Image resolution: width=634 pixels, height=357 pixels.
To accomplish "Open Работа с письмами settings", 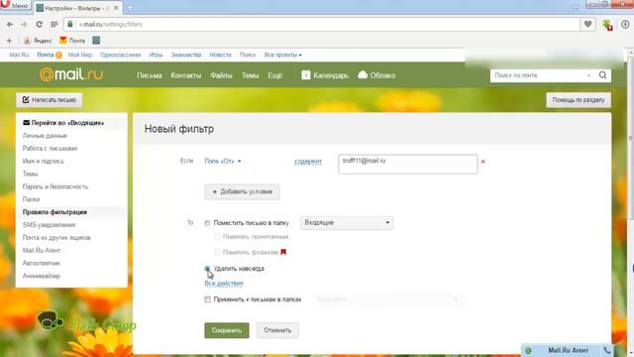I will pyautogui.click(x=50, y=148).
